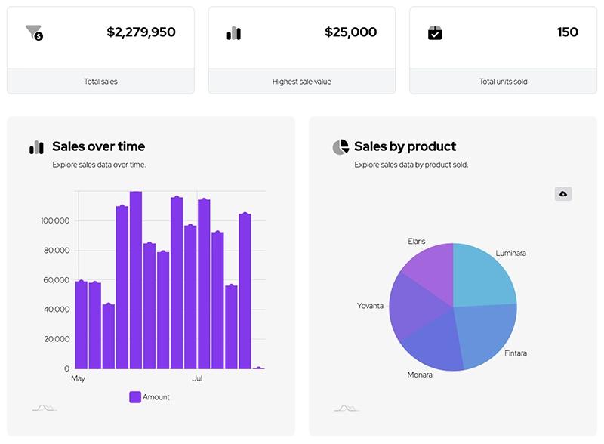Click the Total units sold label
The height and width of the screenshot is (444, 604).
click(x=503, y=82)
